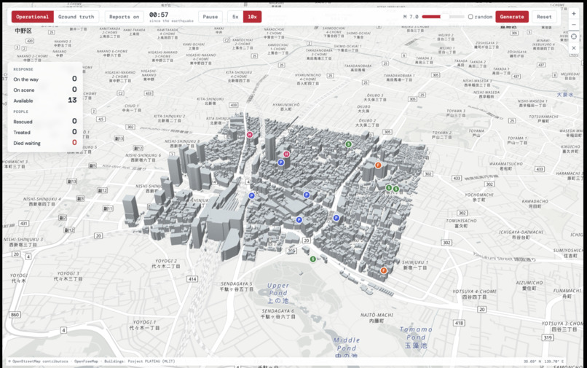
Task: Select the left of the paired green S markers
Action: 389,188
